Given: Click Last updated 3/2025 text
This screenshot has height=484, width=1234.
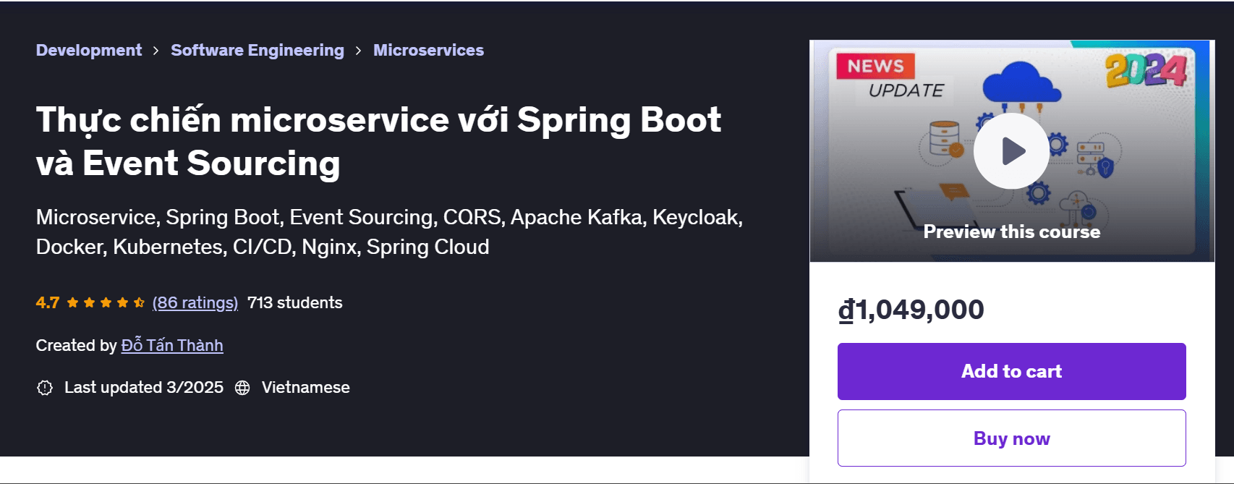Looking at the screenshot, I should point(144,387).
